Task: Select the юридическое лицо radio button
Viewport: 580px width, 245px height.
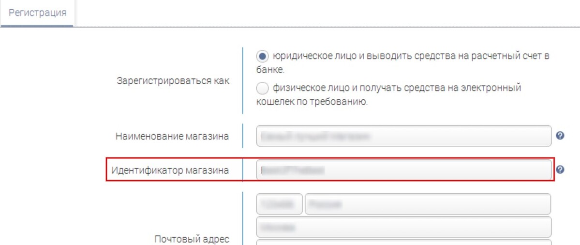Action: pyautogui.click(x=262, y=57)
